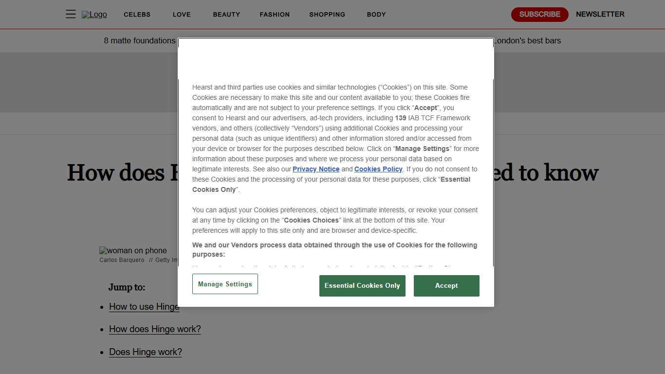Open the Body section
Image resolution: width=665 pixels, height=374 pixels.
(x=376, y=15)
